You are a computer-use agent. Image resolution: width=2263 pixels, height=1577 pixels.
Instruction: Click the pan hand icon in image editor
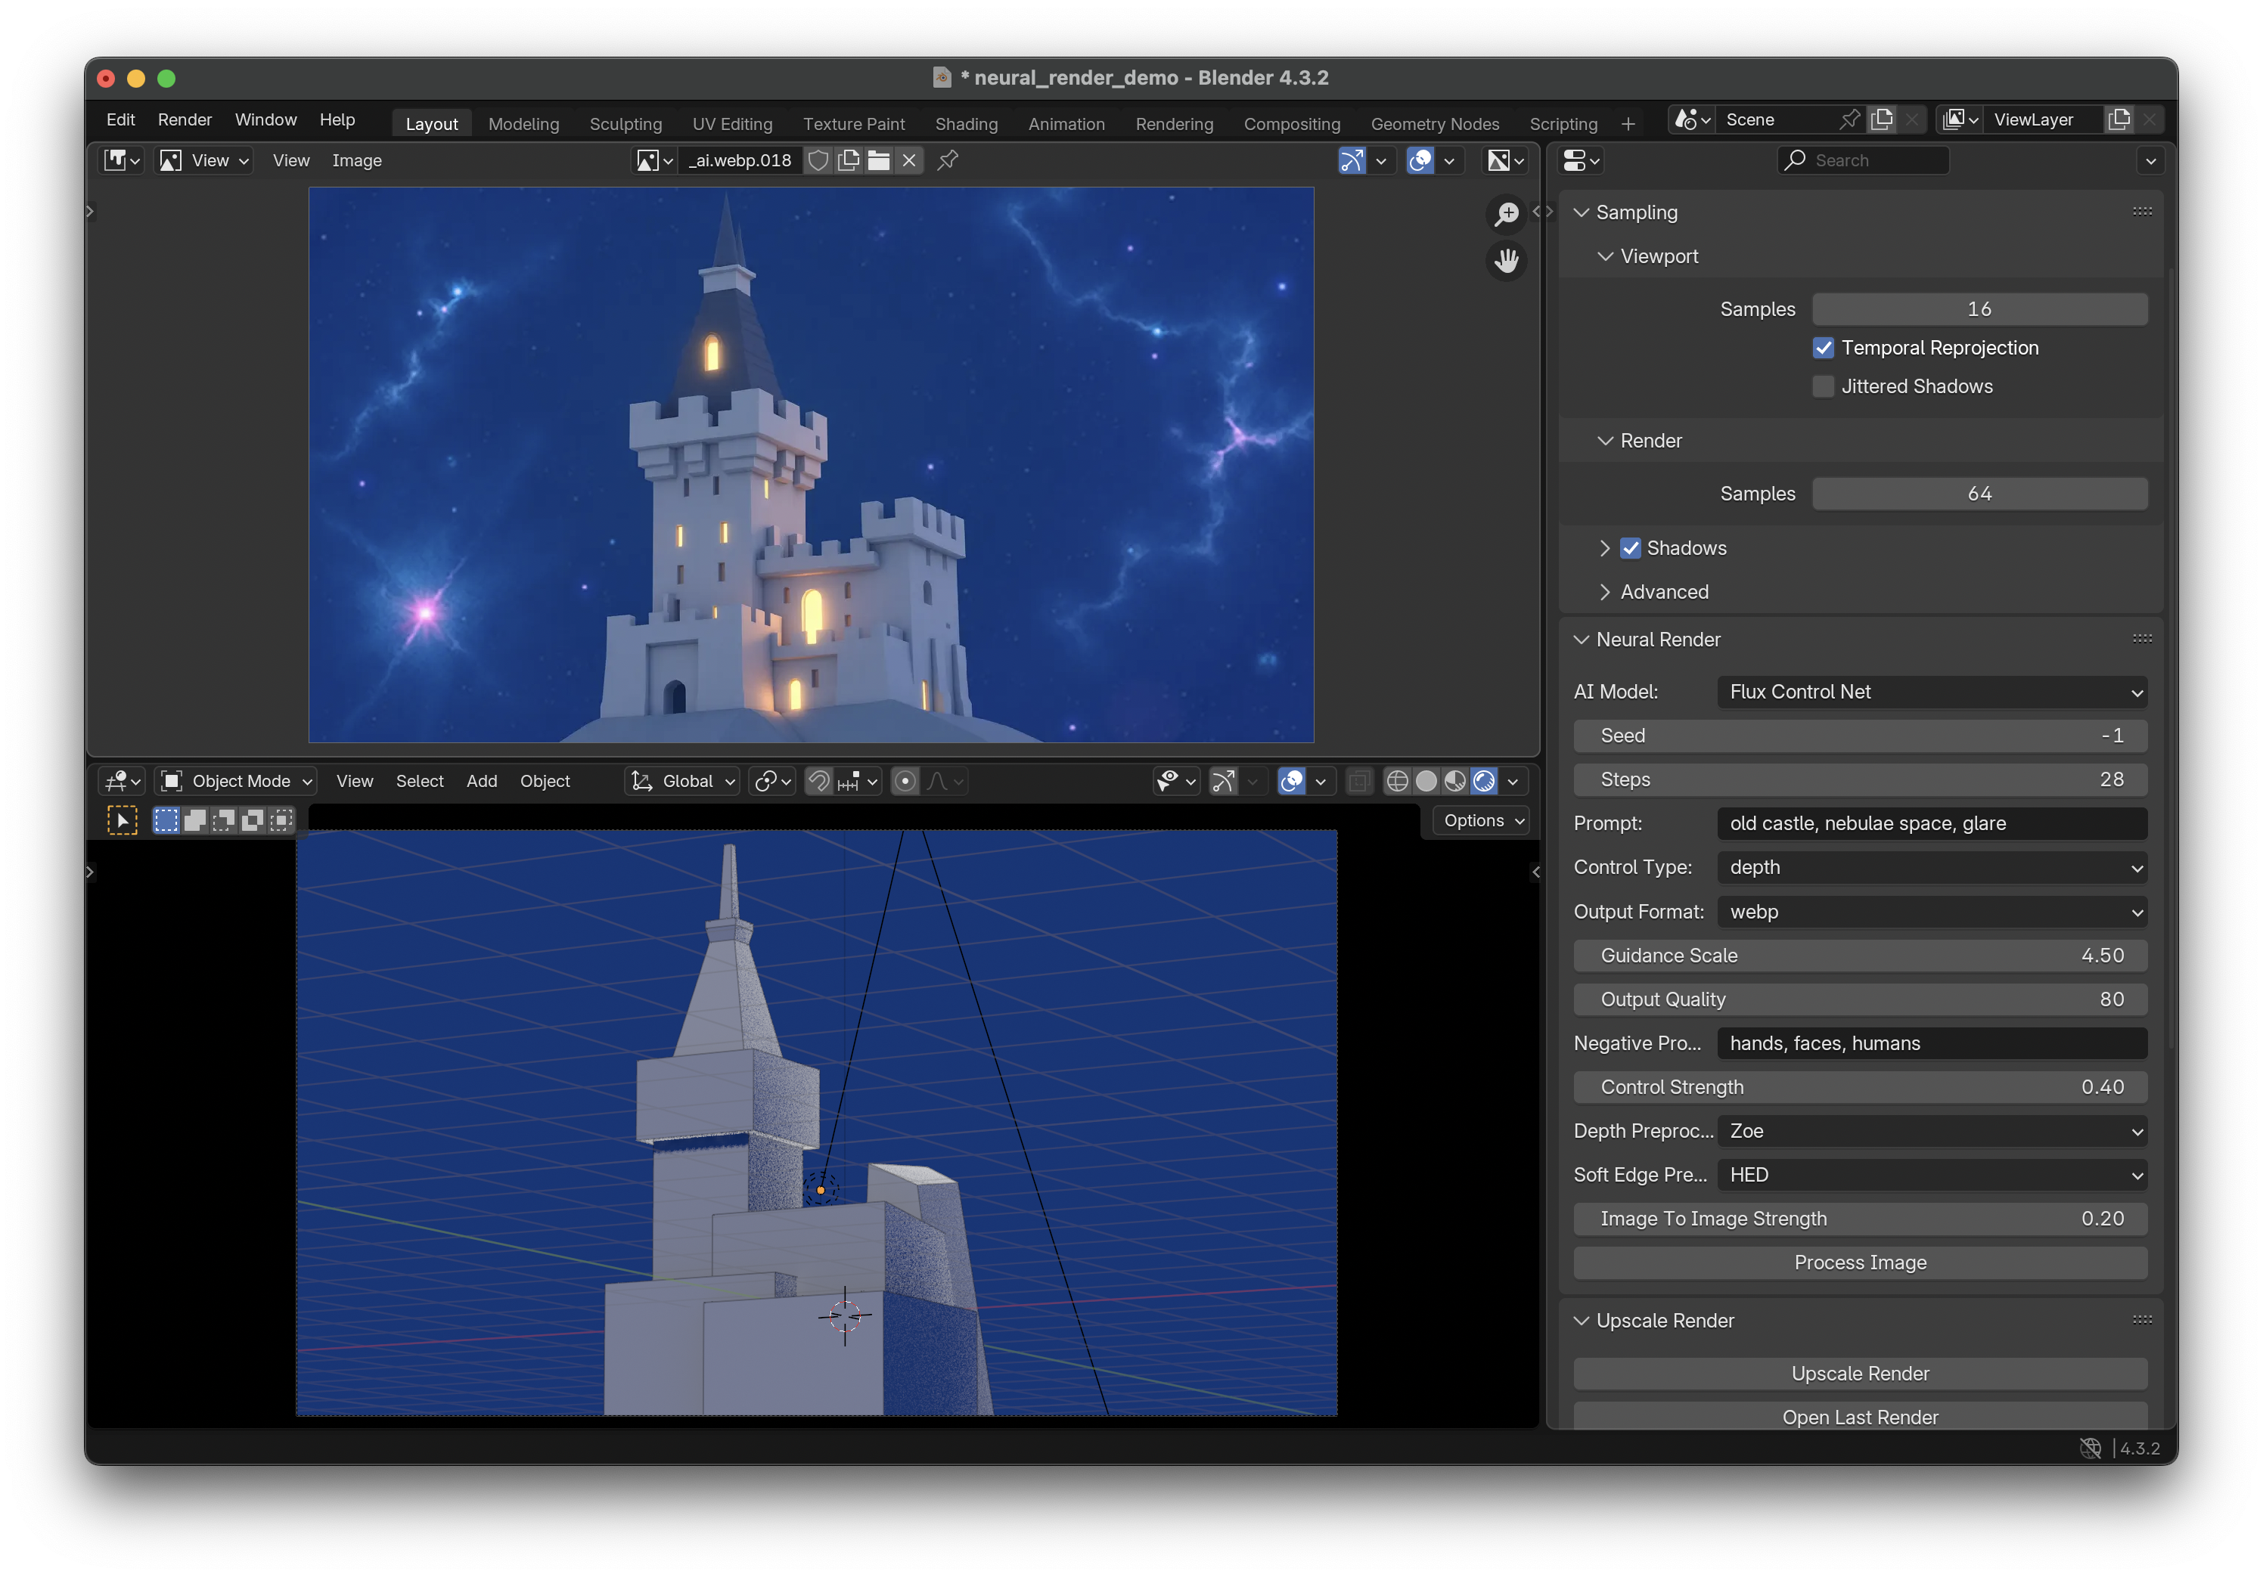point(1506,261)
